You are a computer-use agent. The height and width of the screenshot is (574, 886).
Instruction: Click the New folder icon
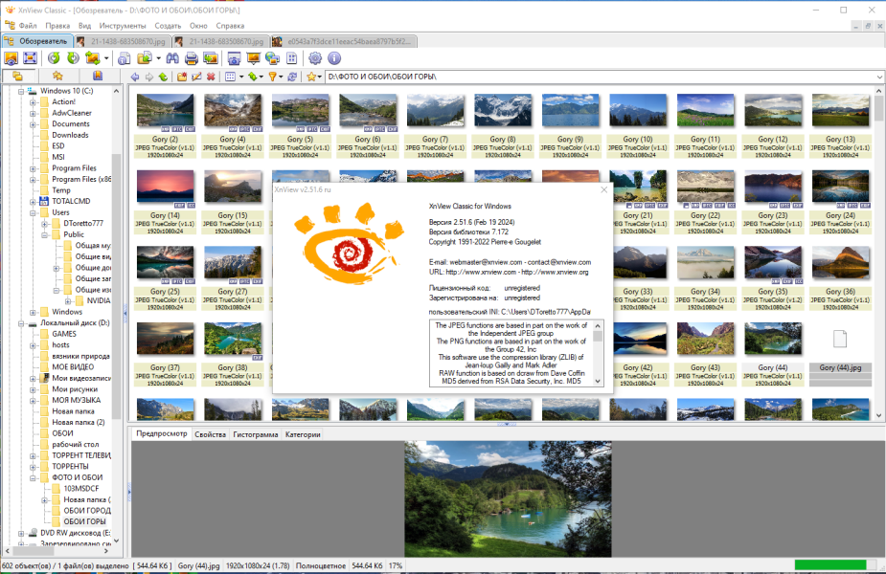click(x=182, y=77)
